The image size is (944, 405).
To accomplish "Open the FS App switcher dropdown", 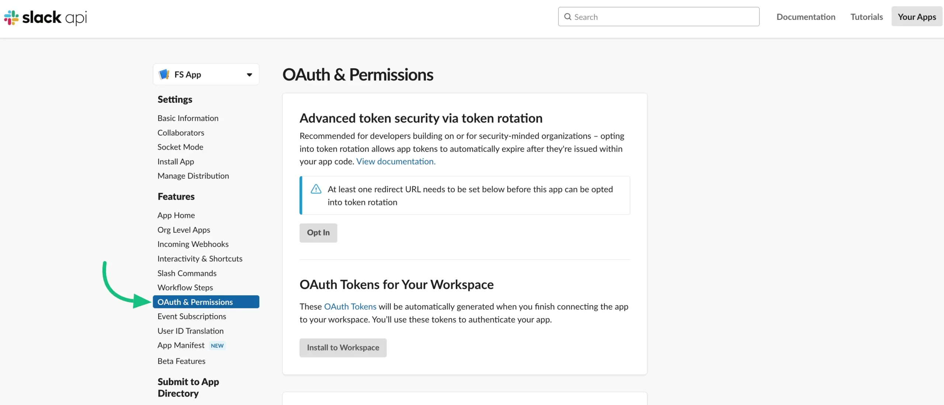I will point(206,74).
